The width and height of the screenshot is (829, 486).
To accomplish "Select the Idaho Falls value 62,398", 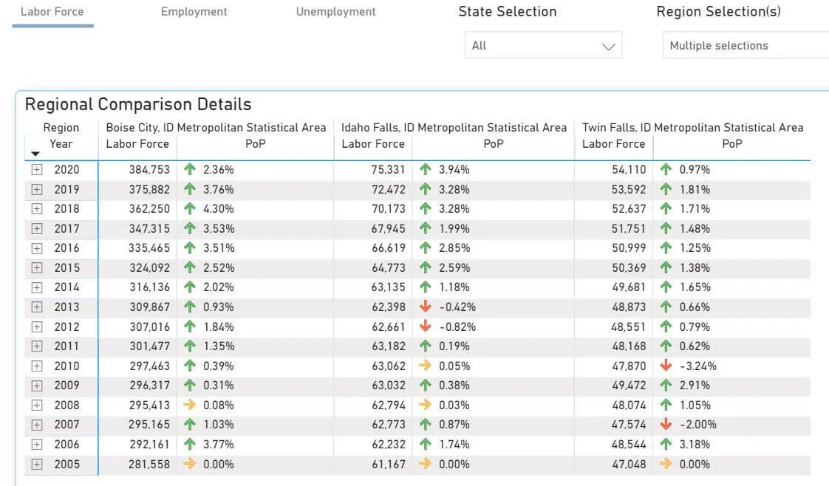I will click(389, 307).
